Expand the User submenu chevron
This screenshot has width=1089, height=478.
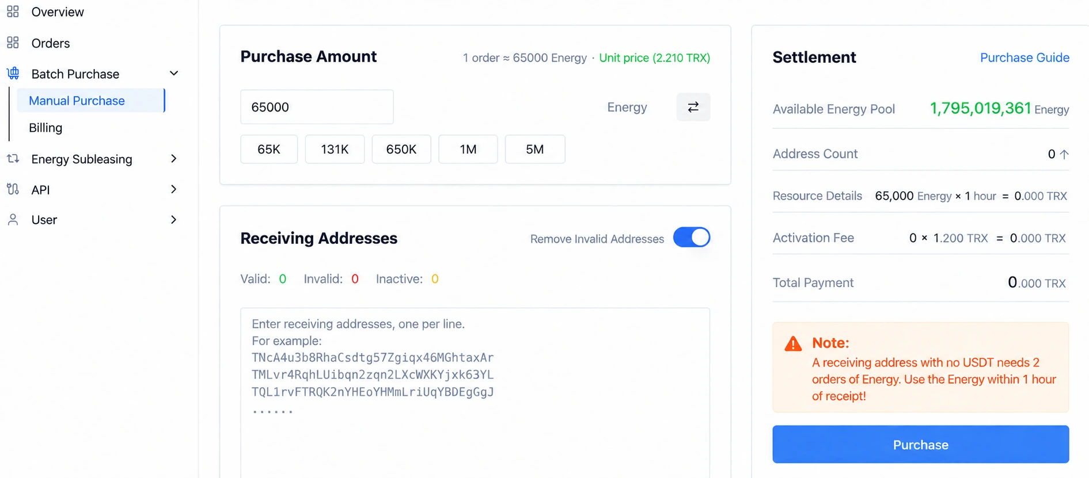(174, 219)
